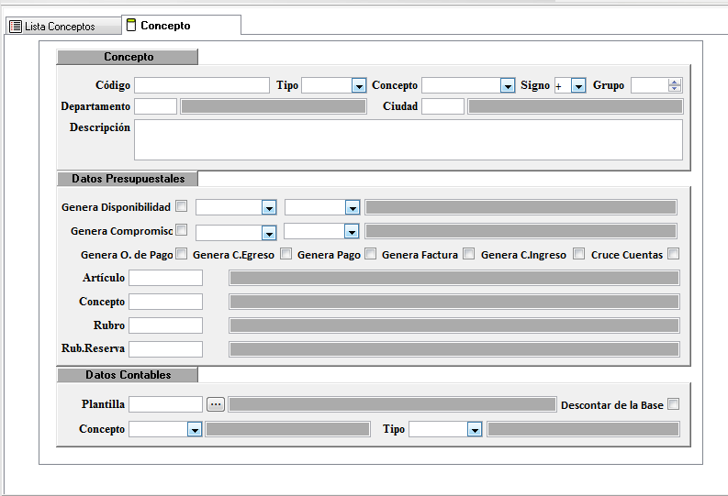The image size is (728, 496).
Task: Tick the Genera Pago checkbox
Action: click(371, 254)
